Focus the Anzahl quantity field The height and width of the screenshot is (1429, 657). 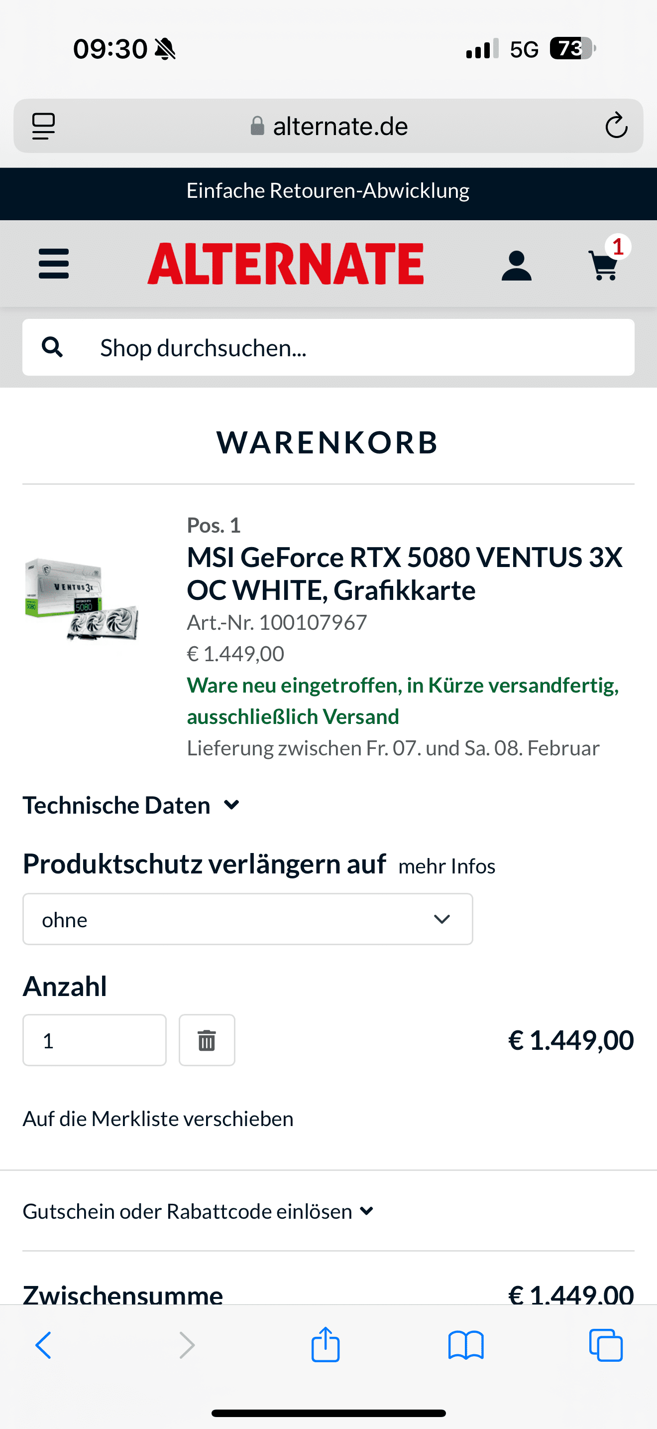tap(94, 1040)
